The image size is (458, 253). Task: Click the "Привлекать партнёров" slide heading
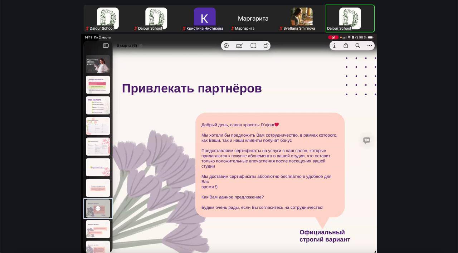click(x=192, y=88)
